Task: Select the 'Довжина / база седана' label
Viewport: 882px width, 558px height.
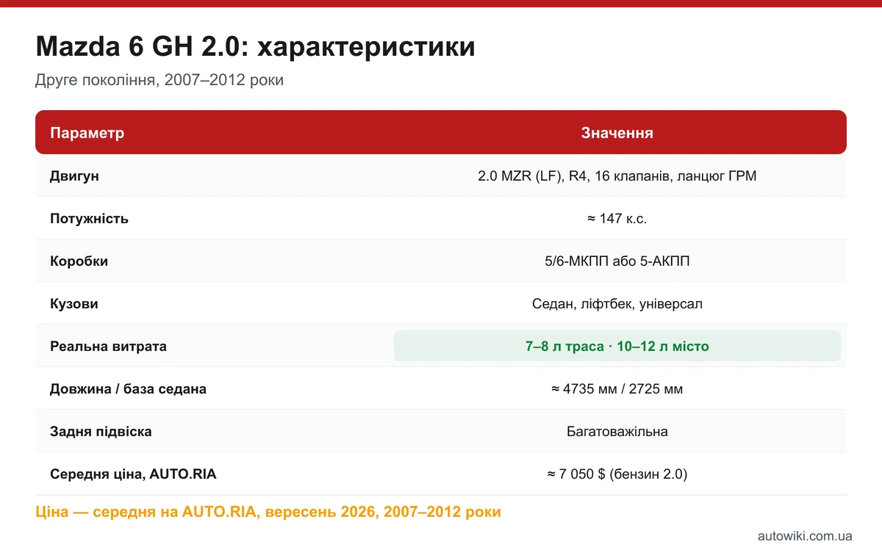Action: (128, 389)
